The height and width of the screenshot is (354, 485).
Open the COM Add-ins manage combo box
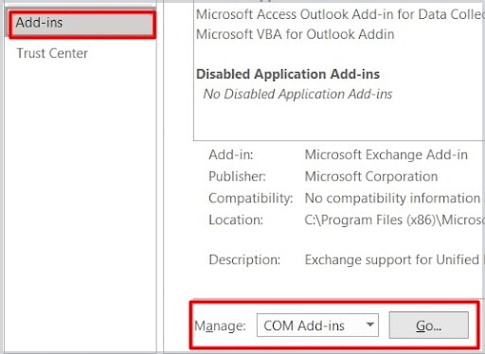[x=317, y=326]
